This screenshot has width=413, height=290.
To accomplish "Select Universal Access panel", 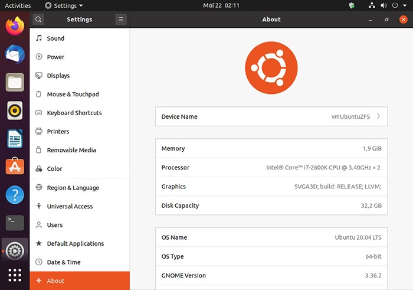I will [x=80, y=207].
